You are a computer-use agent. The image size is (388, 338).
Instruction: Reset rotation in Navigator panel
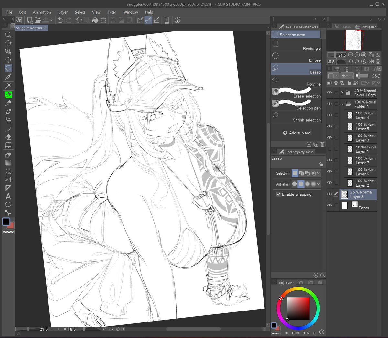364,61
